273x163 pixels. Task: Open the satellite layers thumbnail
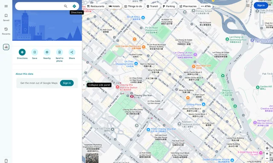(x=92, y=158)
